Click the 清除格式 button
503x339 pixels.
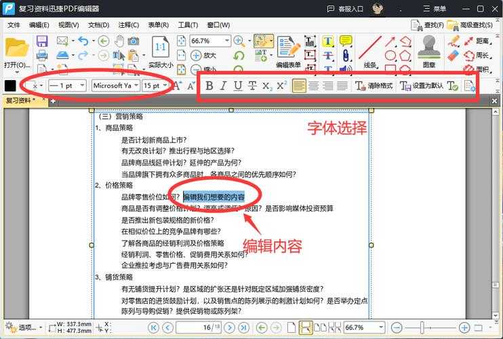374,86
